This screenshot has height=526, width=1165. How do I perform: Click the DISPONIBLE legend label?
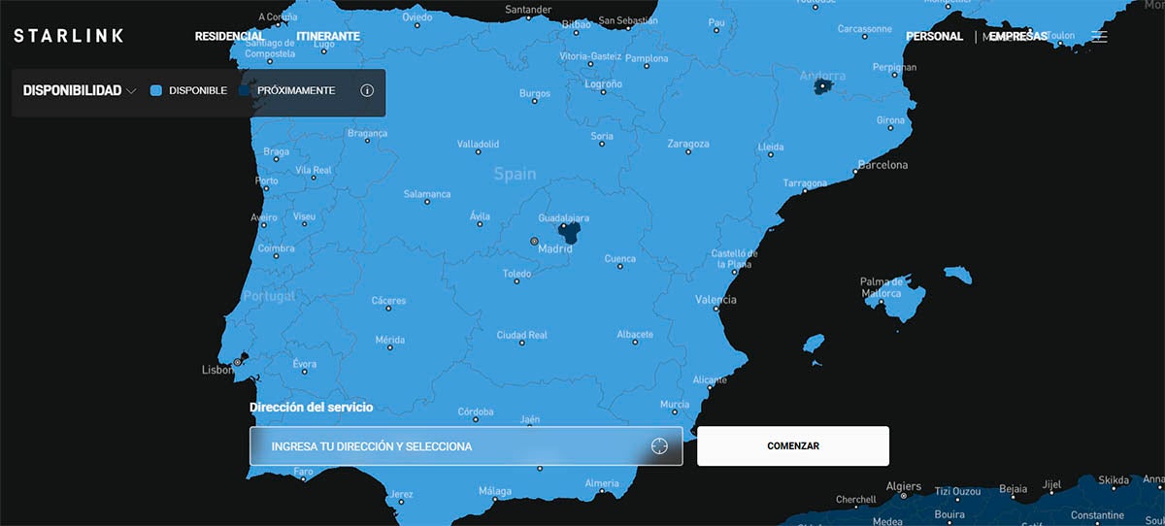[x=198, y=90]
